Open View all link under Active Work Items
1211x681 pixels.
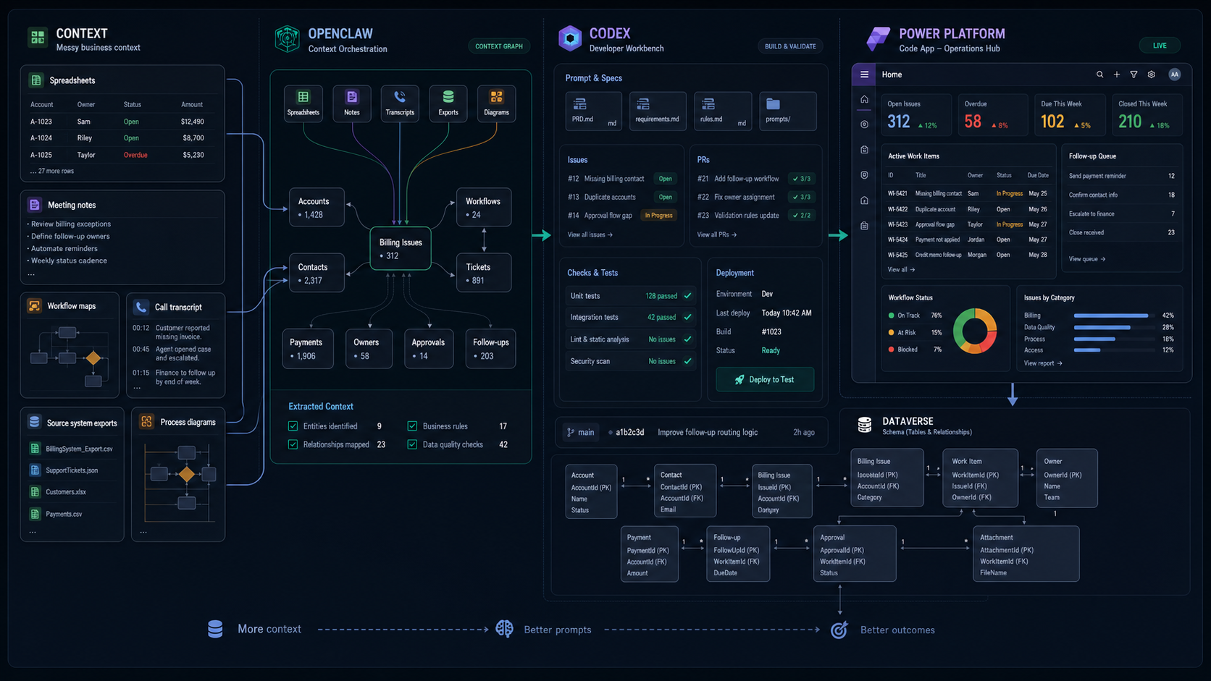point(901,269)
